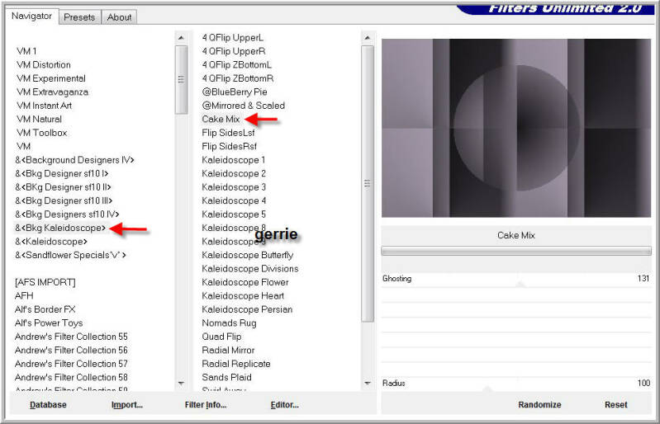Click the filter list scrollbar thumb

[367, 184]
